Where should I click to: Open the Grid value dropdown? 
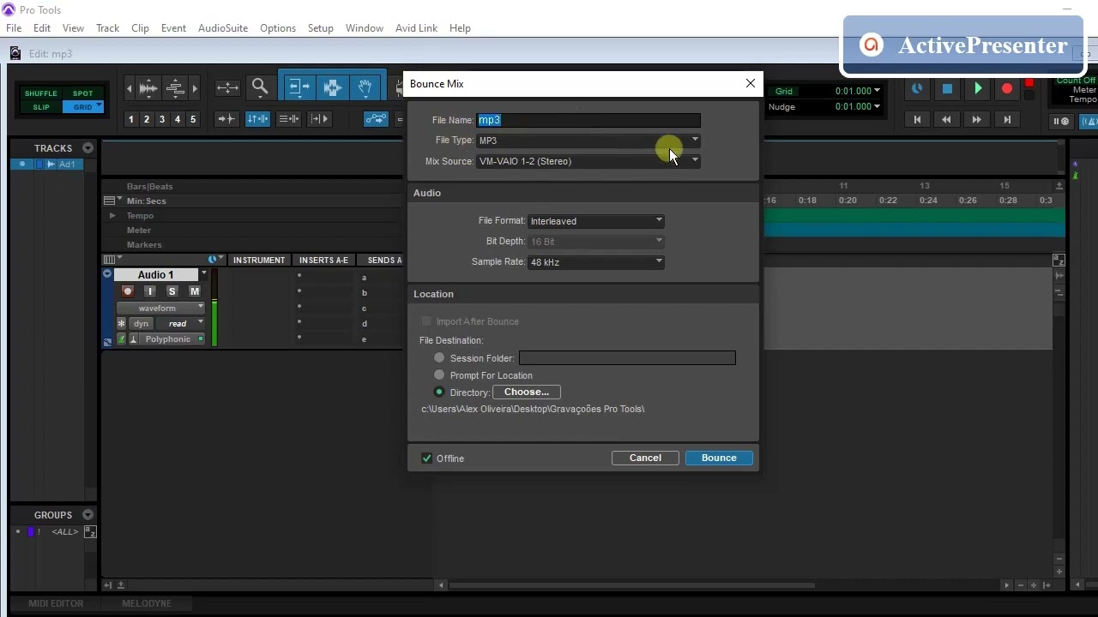[877, 91]
